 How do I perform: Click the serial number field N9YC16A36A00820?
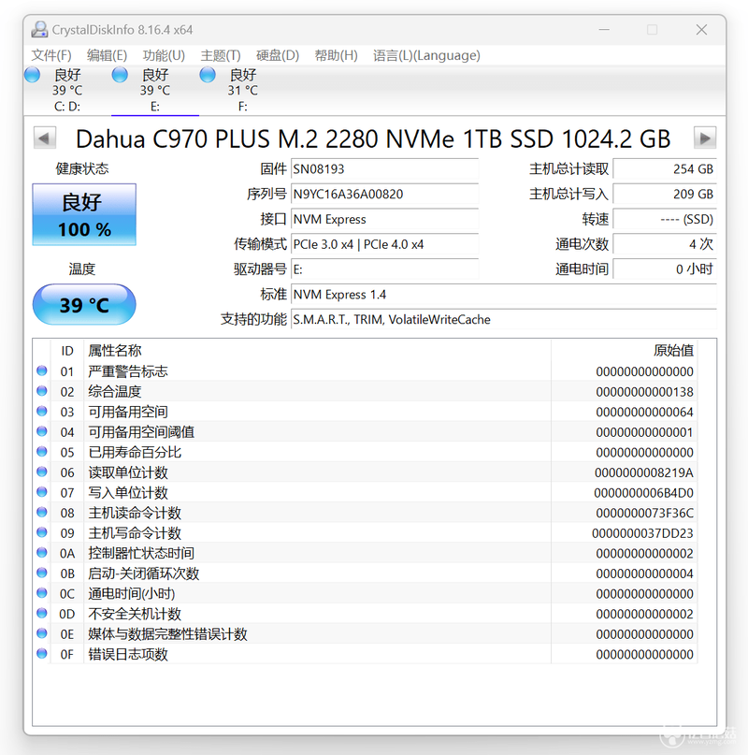(x=384, y=194)
